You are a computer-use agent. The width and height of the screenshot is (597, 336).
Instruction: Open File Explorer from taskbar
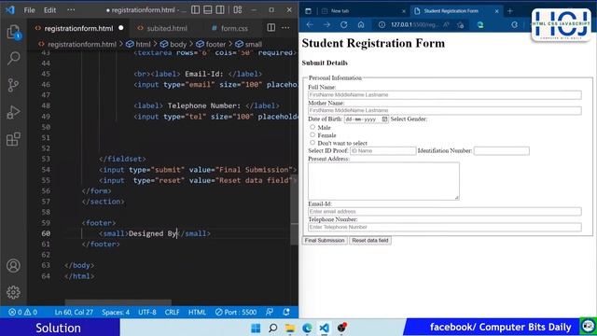tap(290, 328)
